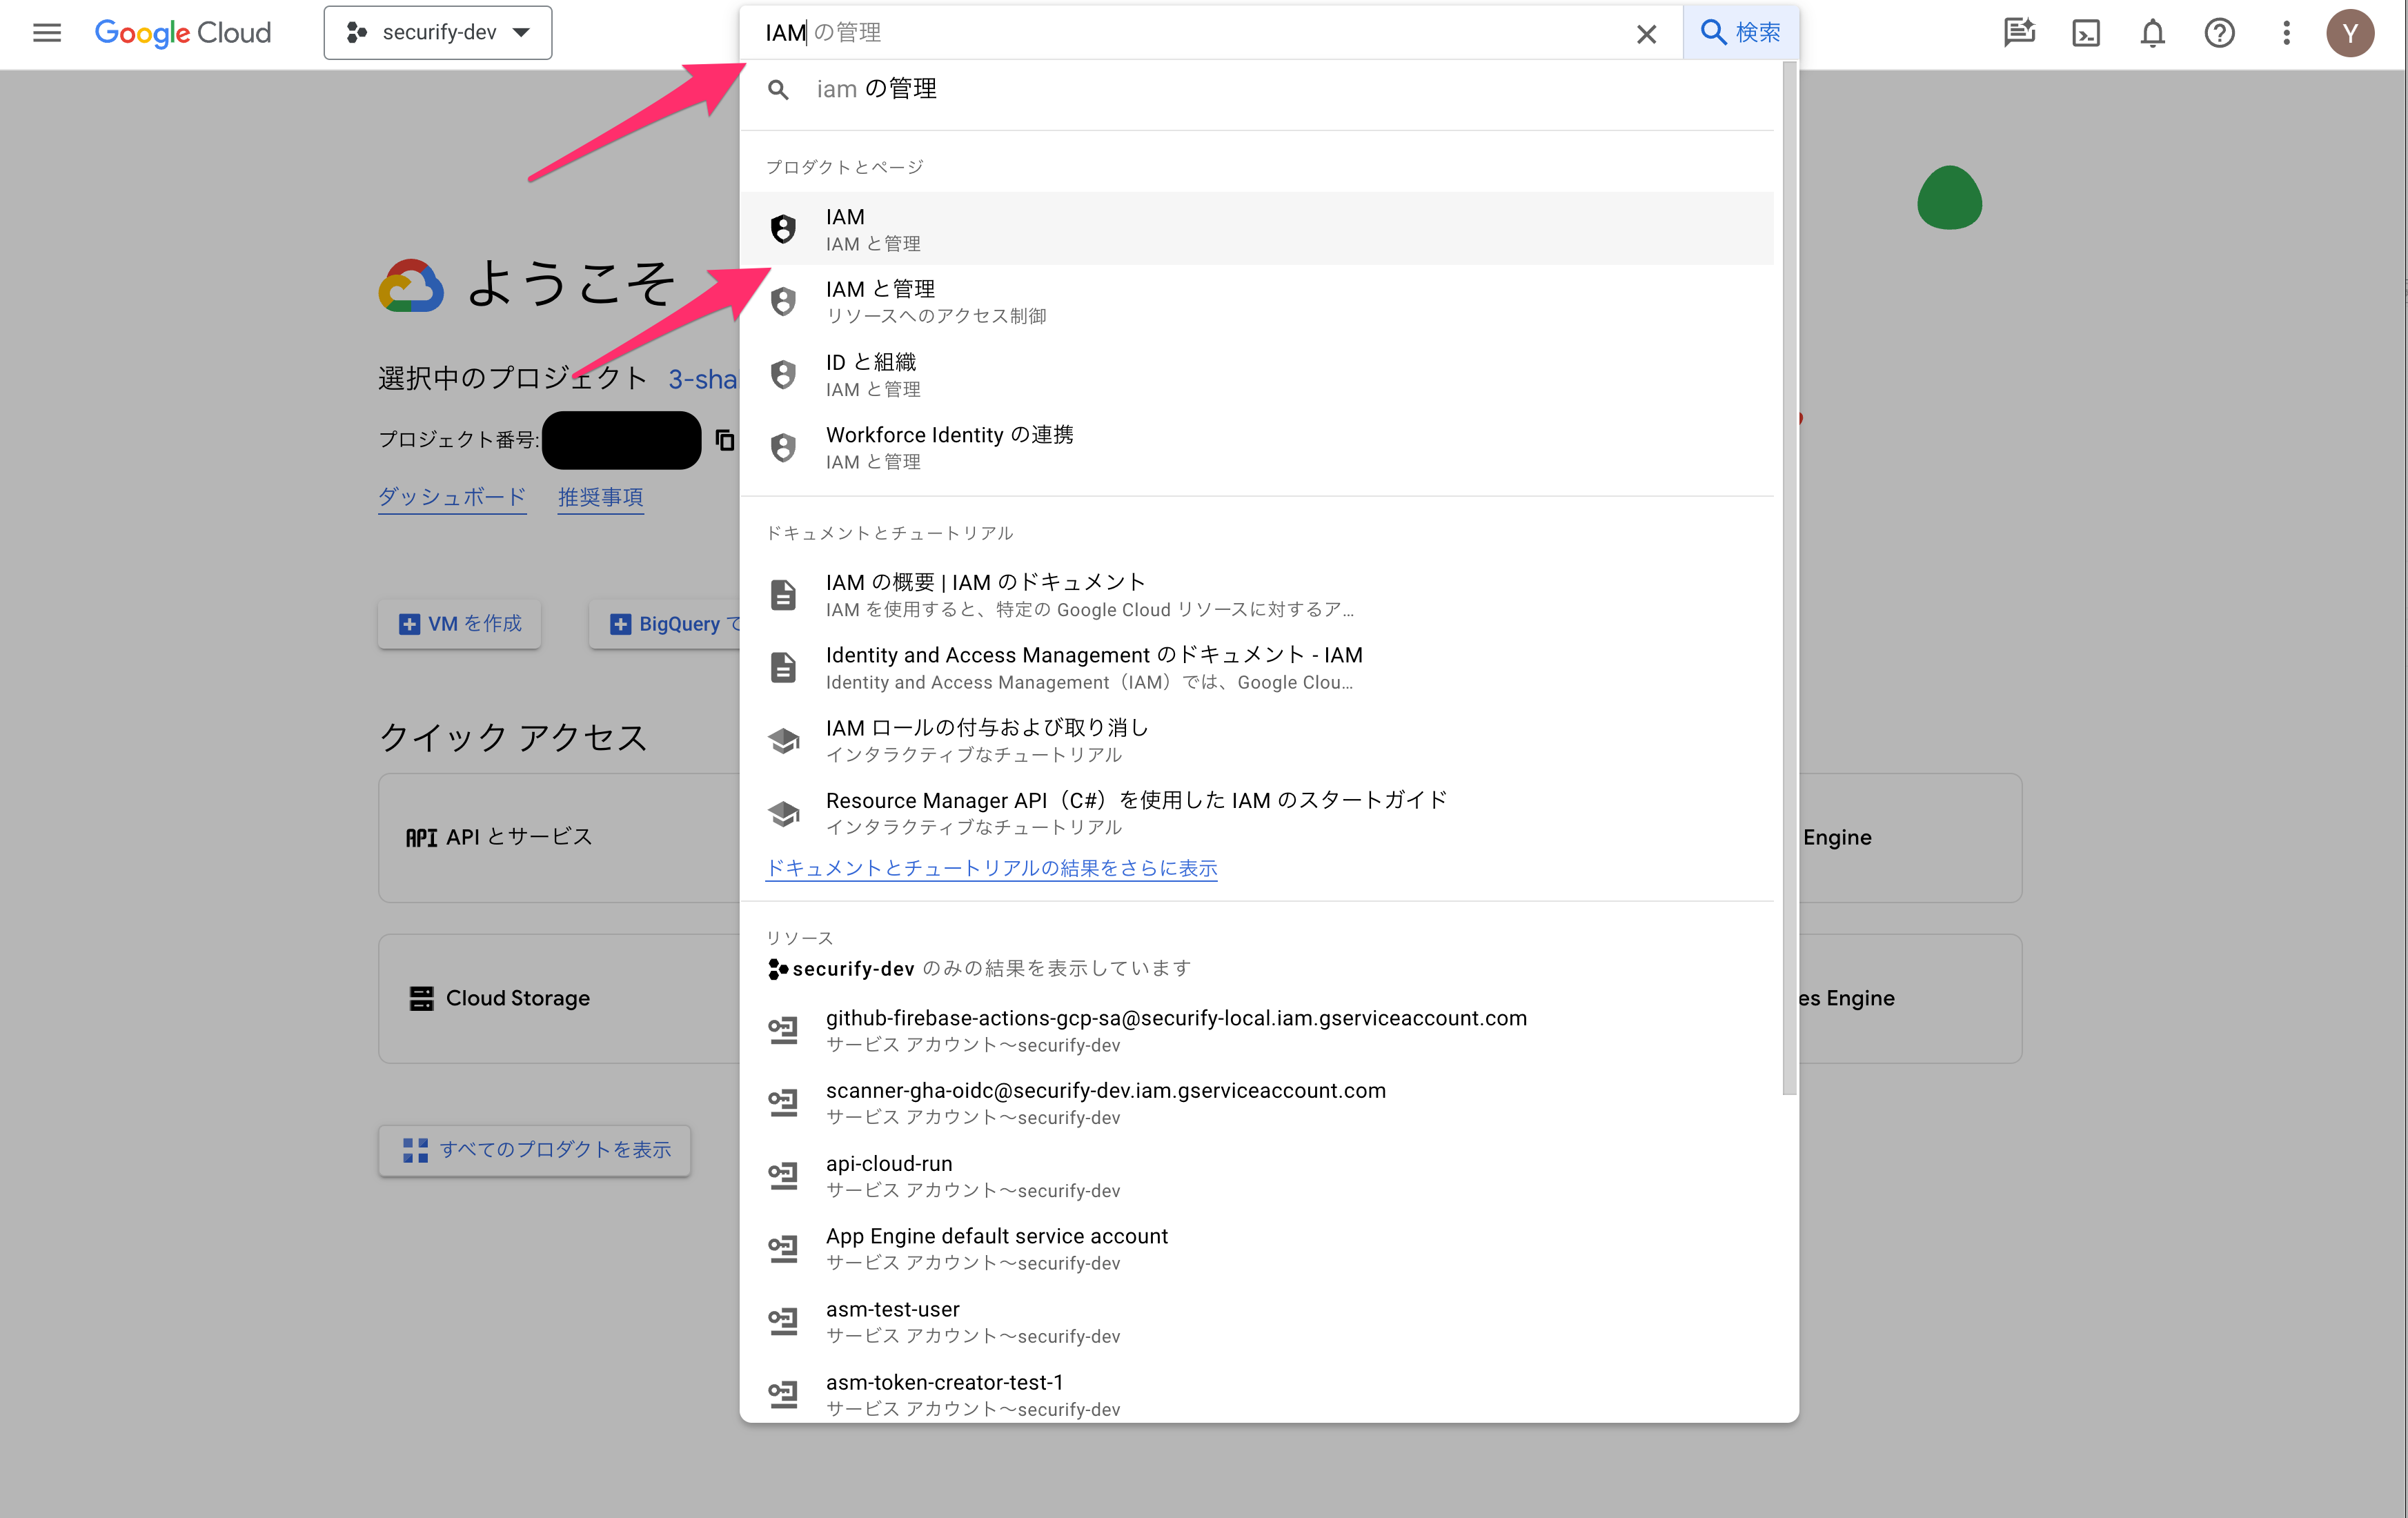Open scanner-gha-oidc service account result
The image size is (2408, 1518).
point(1257,1103)
